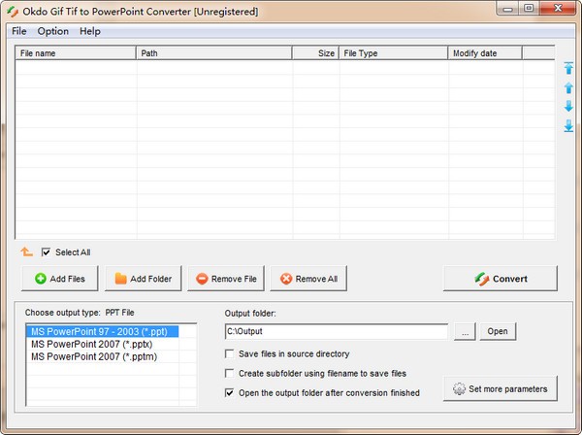Click the Add Files button
The image size is (582, 435).
[60, 279]
